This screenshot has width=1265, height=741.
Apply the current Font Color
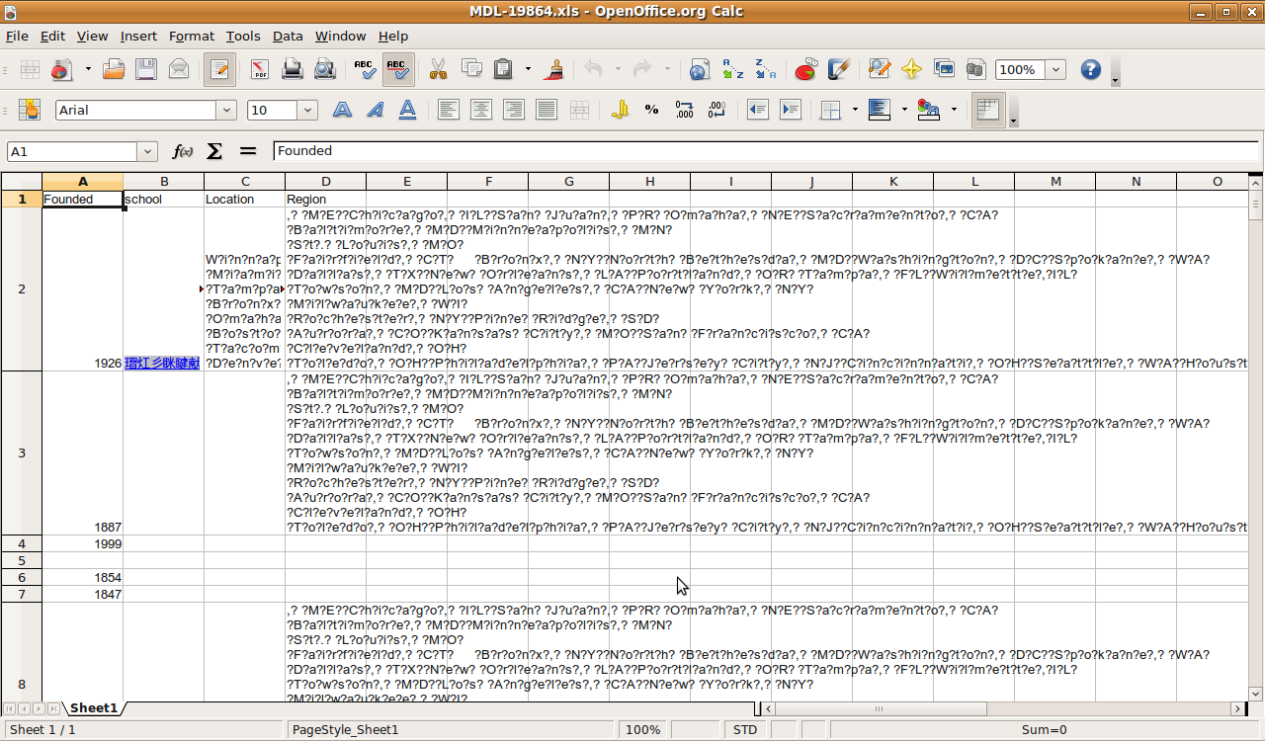[x=929, y=110]
